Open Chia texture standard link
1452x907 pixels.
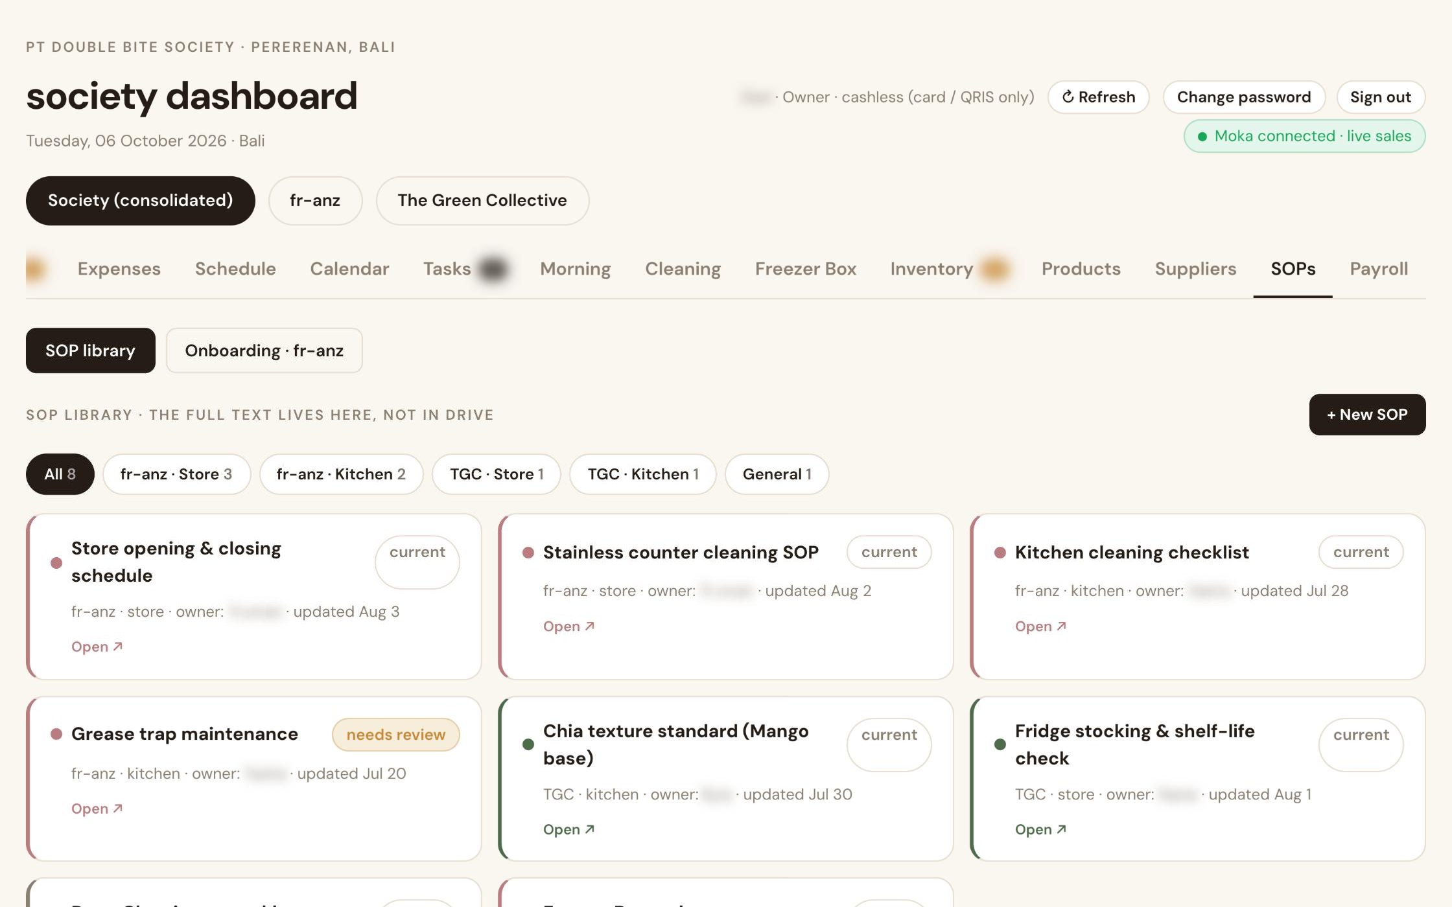[568, 829]
